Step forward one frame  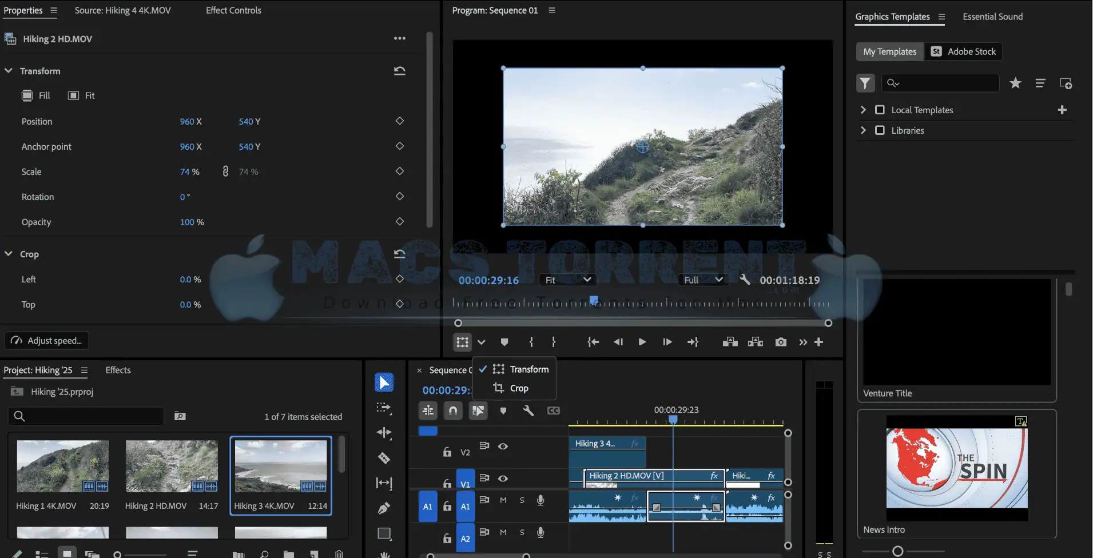[x=667, y=342]
